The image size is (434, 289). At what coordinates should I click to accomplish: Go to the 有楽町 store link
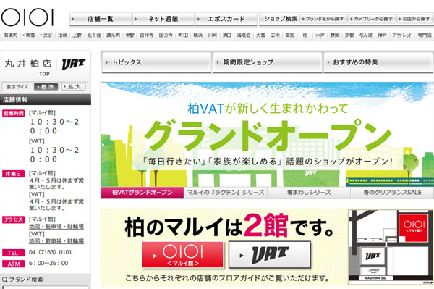11,35
